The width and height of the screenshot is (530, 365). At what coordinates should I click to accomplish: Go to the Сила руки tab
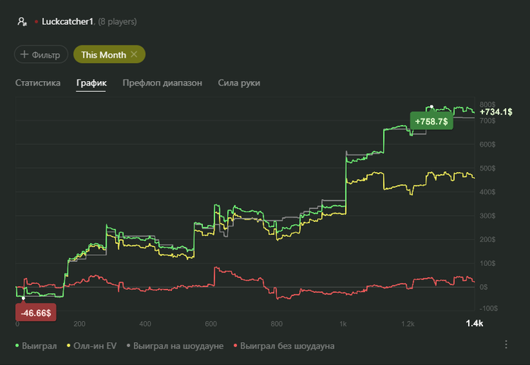coord(238,83)
